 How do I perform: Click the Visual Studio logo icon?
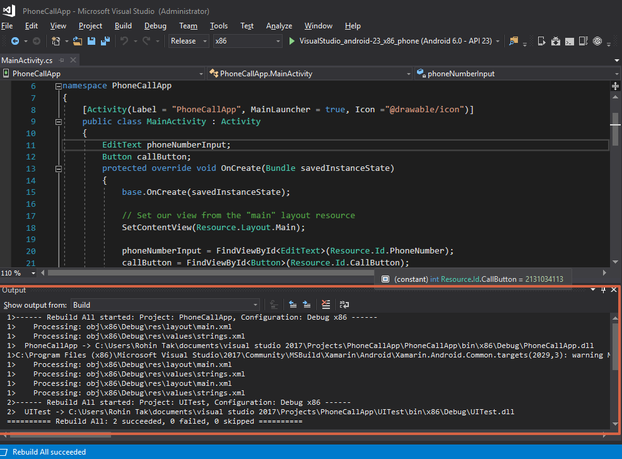[9, 11]
